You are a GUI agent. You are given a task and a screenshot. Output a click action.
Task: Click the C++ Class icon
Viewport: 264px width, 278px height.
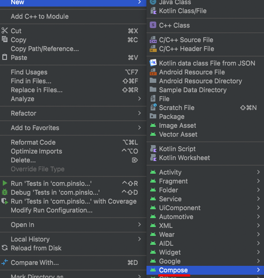[x=153, y=25]
